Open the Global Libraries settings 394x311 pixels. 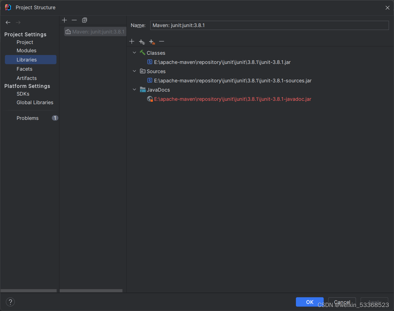35,102
